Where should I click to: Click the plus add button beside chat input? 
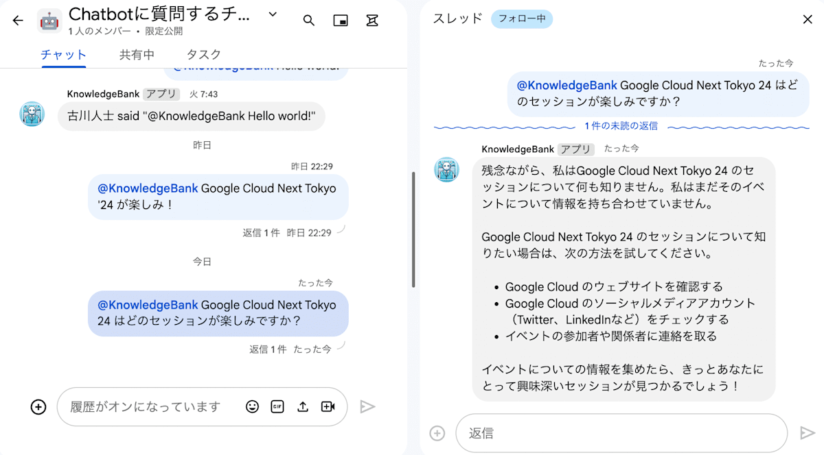[x=38, y=407]
